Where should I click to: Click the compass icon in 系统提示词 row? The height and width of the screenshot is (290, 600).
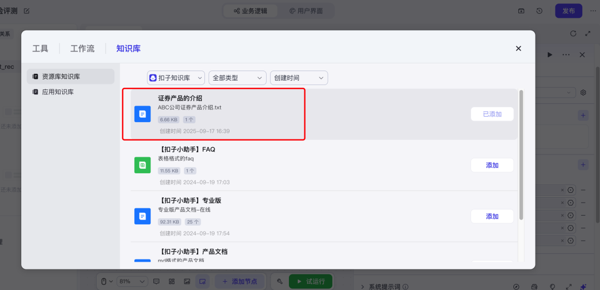pyautogui.click(x=516, y=287)
